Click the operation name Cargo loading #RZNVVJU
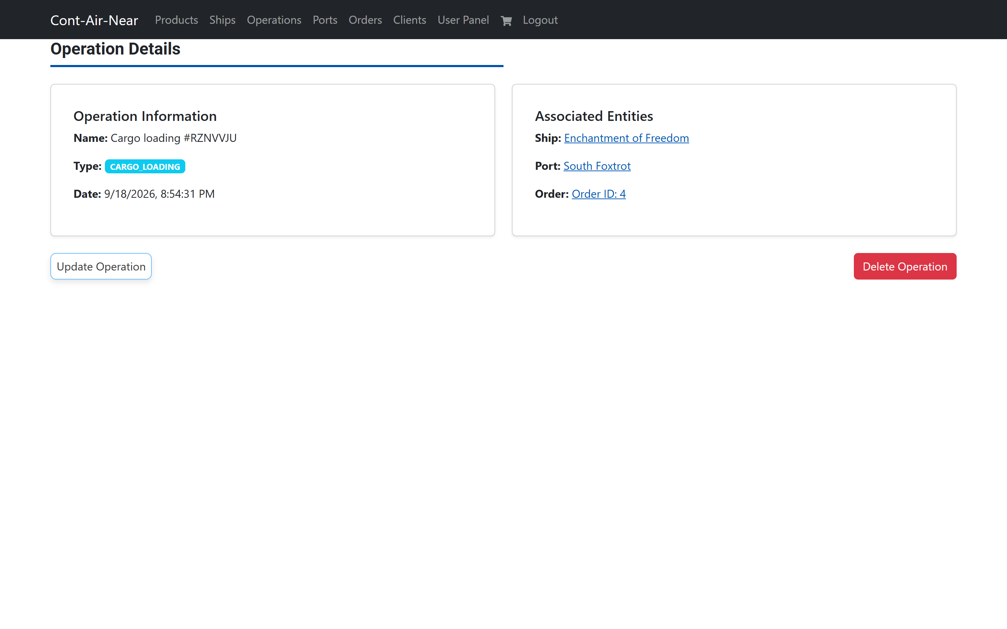Screen dimensions: 1007x629 coord(173,138)
